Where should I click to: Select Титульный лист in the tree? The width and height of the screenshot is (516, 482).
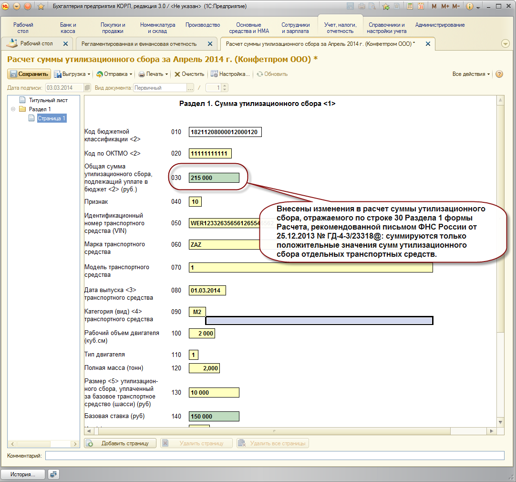(48, 100)
